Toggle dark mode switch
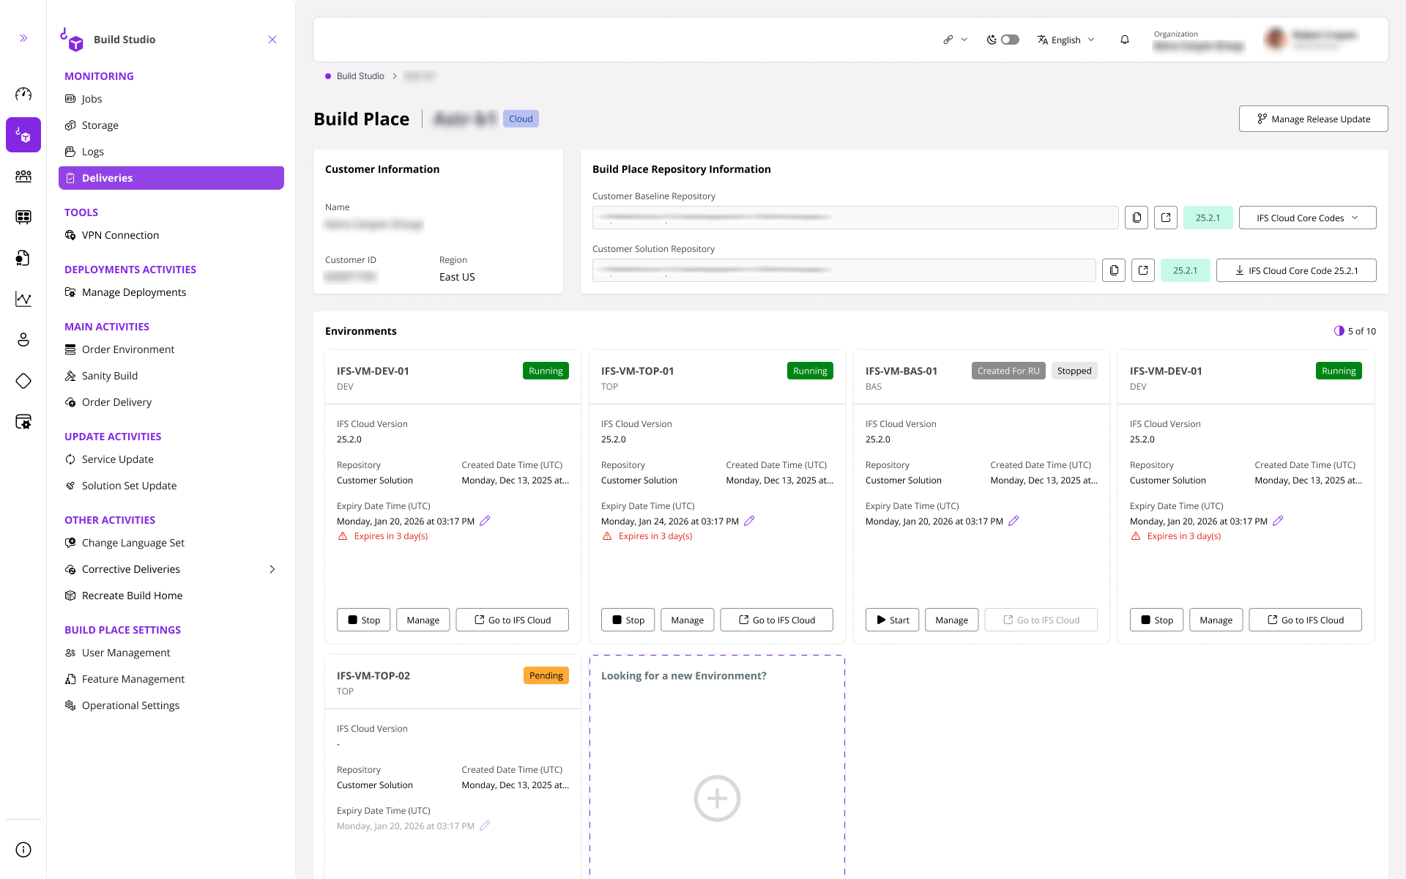Viewport: 1406px width, 879px height. coord(1010,40)
